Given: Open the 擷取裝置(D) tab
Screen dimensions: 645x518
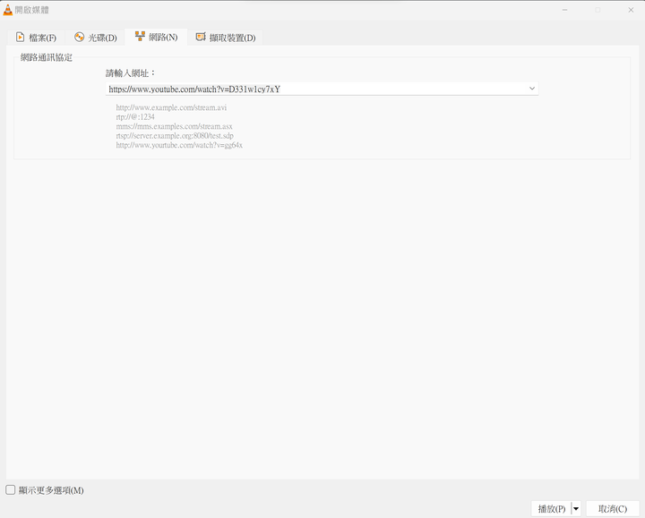Looking at the screenshot, I should click(x=225, y=38).
